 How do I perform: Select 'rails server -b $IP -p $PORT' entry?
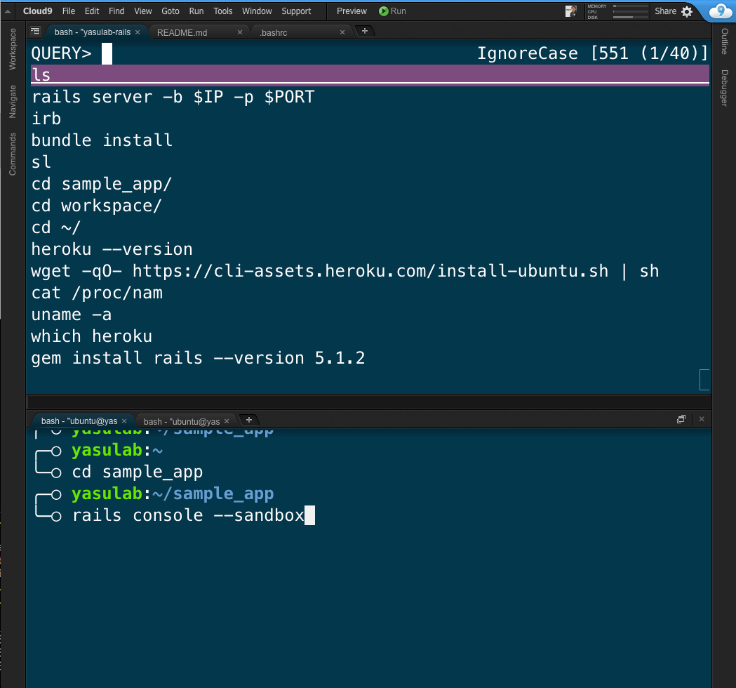[x=173, y=97]
